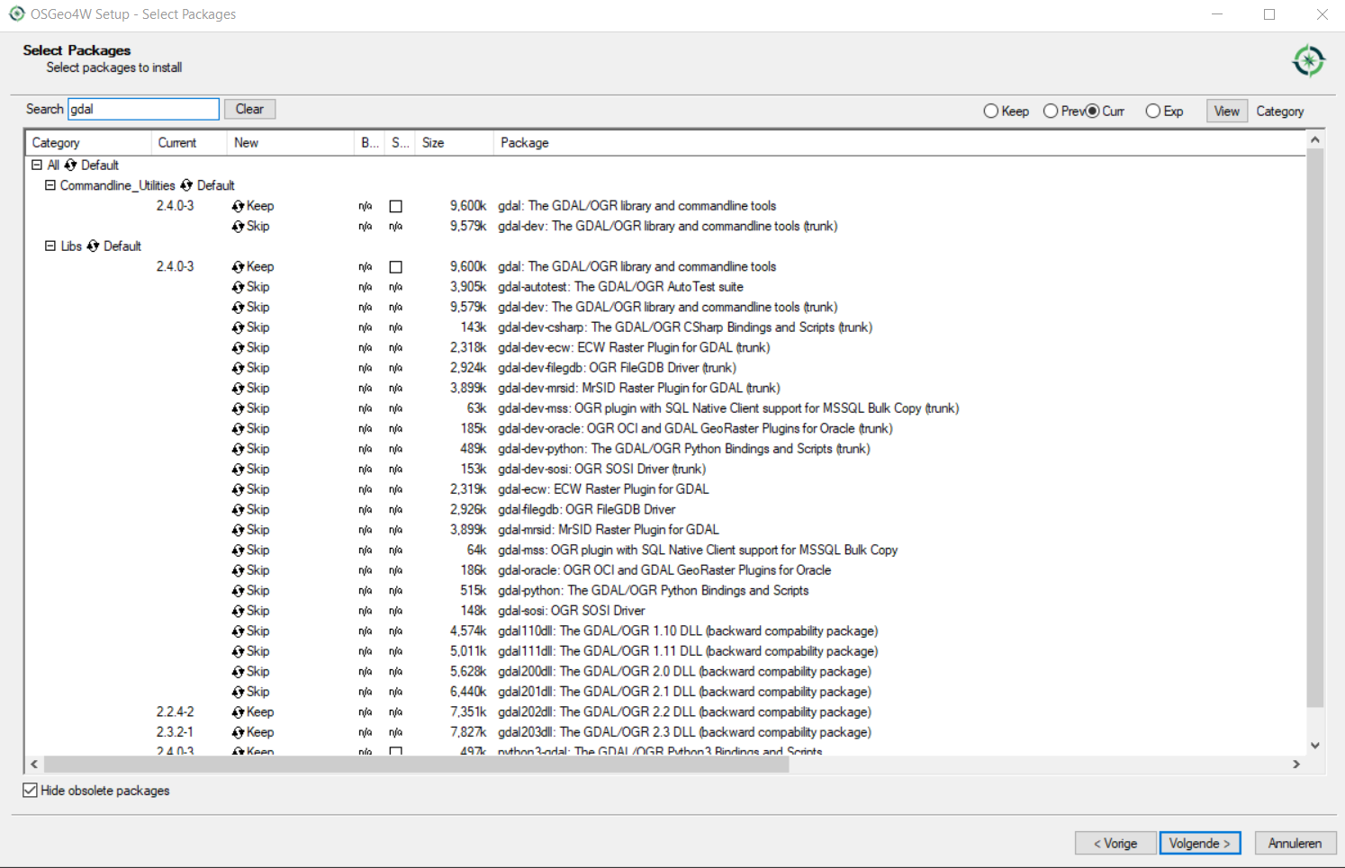This screenshot has width=1345, height=868.
Task: Cycle the action icon for gdal-dev-filegdb
Action: pyautogui.click(x=238, y=368)
